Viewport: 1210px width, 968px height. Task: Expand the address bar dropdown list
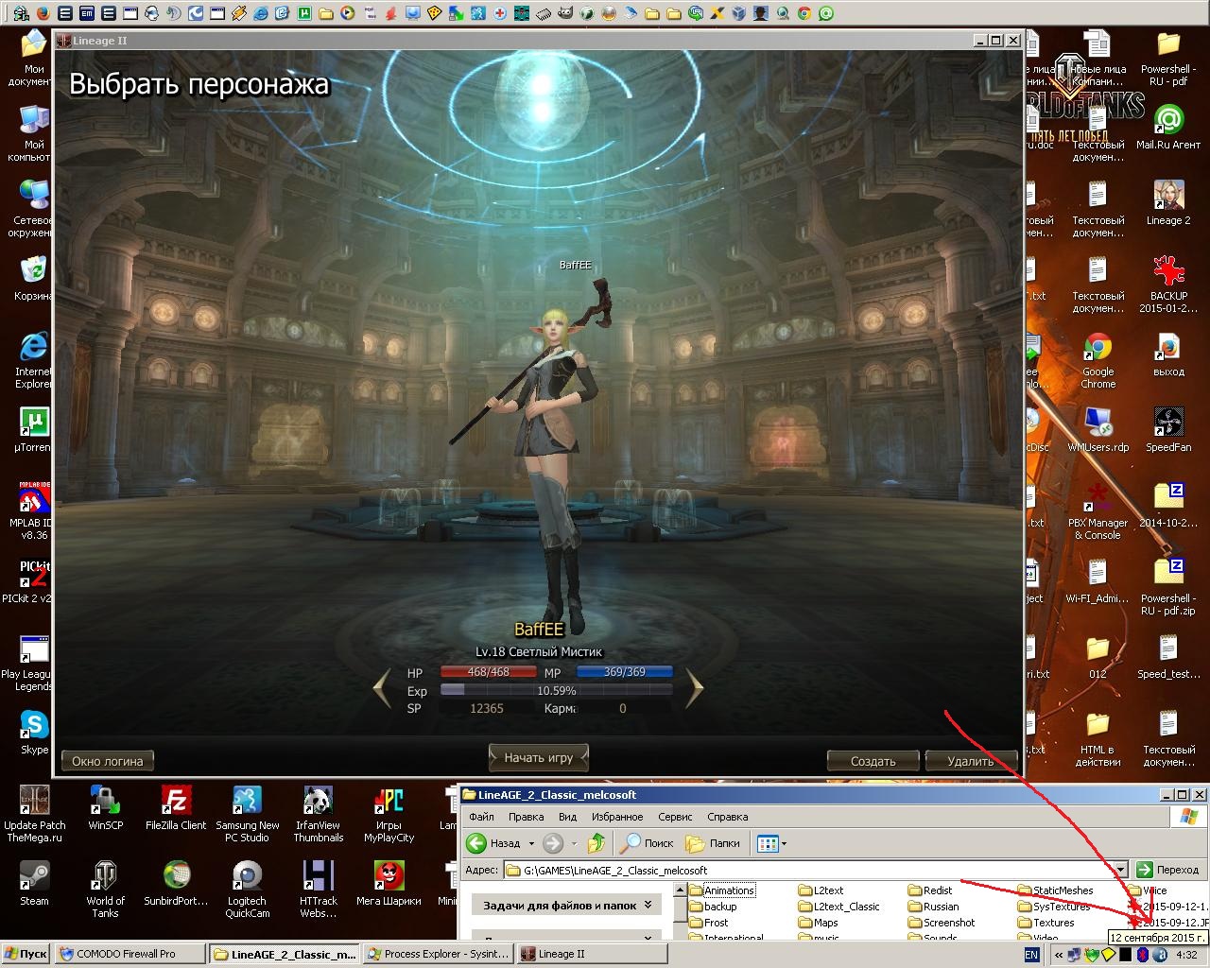point(1120,870)
